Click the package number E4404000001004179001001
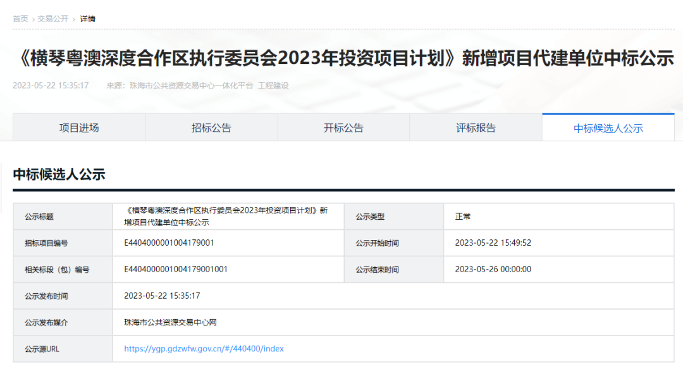This screenshot has height=383, width=683. pyautogui.click(x=175, y=269)
